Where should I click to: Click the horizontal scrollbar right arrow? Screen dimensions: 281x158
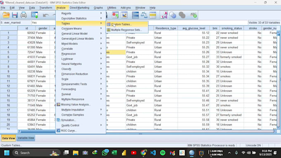275,131
